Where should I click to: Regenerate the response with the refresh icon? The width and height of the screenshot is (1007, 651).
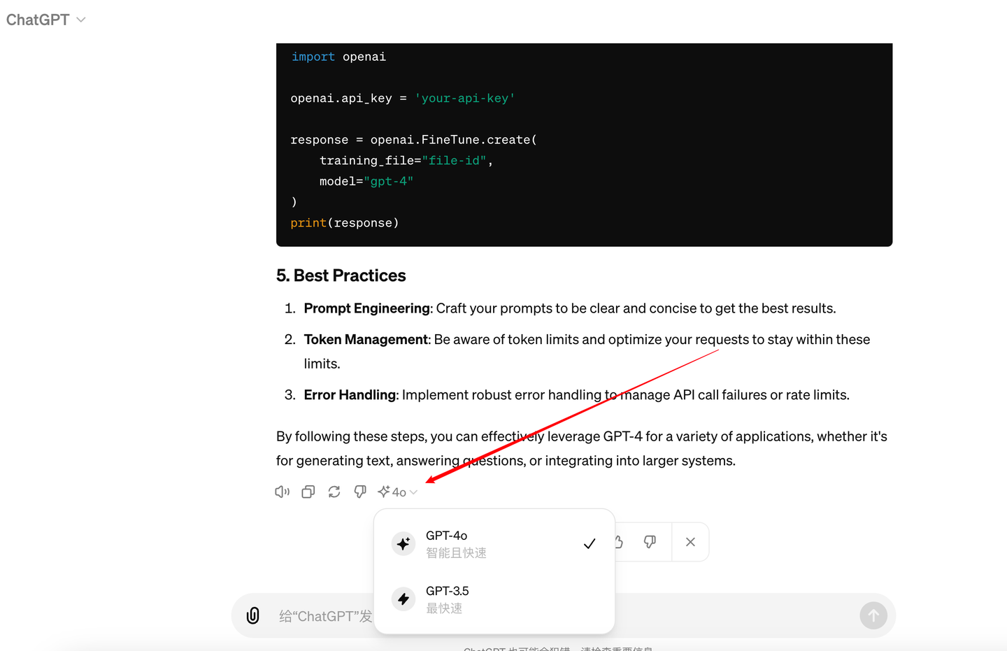(334, 492)
